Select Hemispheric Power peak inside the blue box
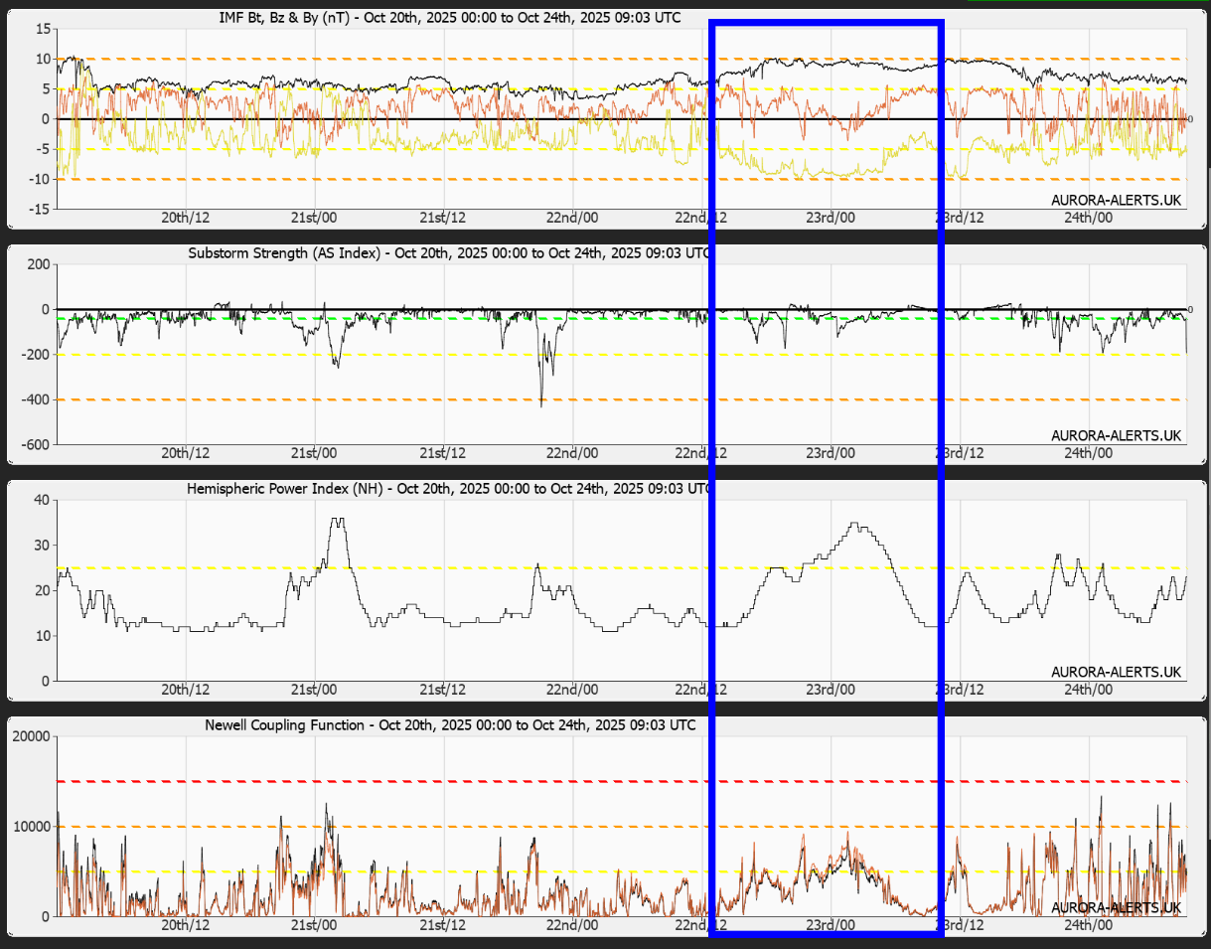This screenshot has width=1211, height=949. [855, 525]
